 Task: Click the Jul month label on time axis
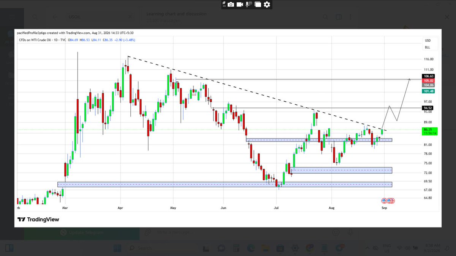click(x=276, y=208)
